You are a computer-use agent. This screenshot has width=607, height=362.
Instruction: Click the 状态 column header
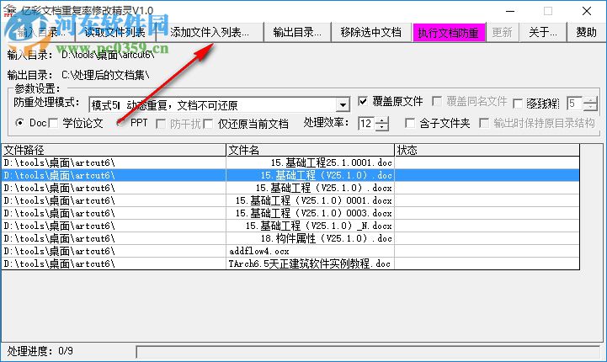[x=487, y=150]
